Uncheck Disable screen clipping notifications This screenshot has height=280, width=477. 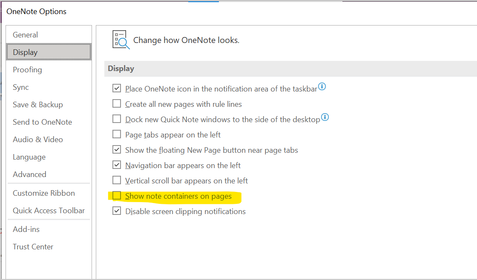[x=117, y=211]
